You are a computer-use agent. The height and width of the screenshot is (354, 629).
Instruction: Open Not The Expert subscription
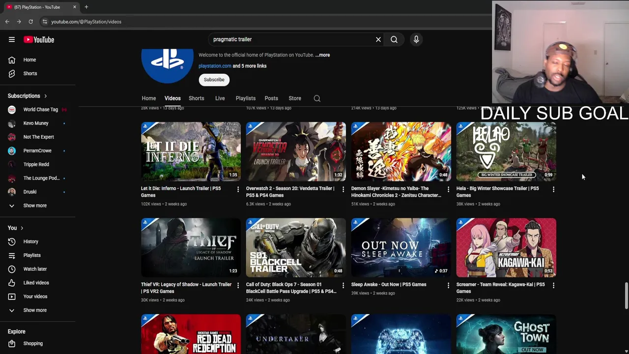38,137
